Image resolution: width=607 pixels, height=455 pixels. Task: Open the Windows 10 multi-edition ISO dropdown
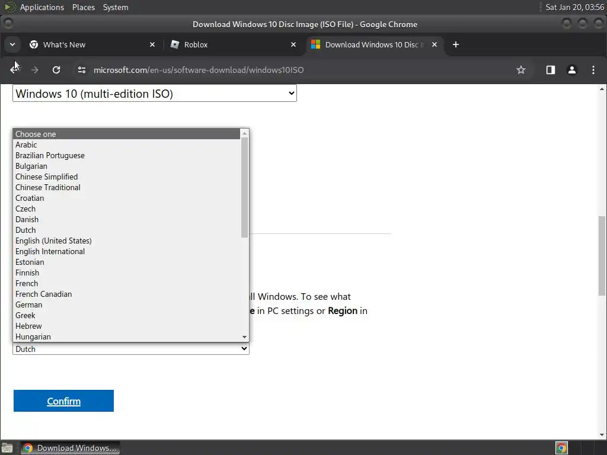155,93
